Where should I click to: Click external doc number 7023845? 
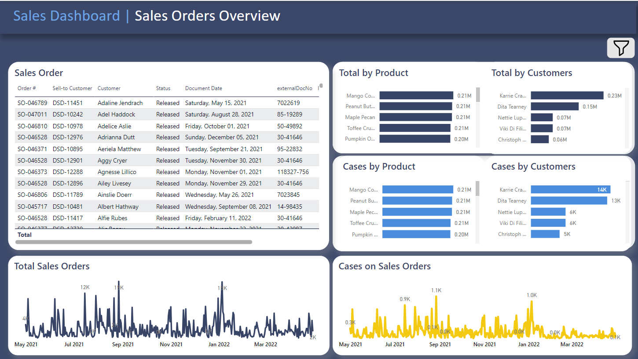coord(289,195)
